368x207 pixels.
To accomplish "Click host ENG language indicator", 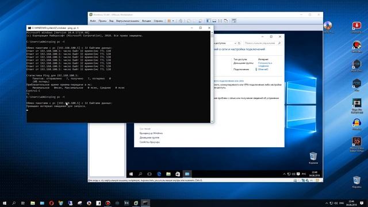I will (x=342, y=203).
